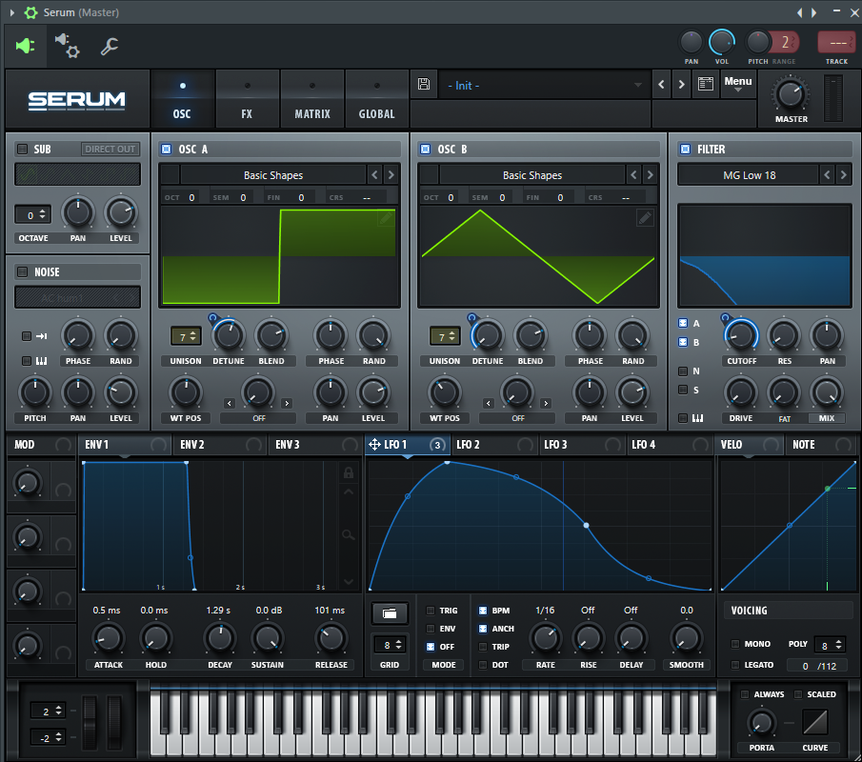Click the green speaker plugin icon
The image size is (862, 762).
click(25, 46)
